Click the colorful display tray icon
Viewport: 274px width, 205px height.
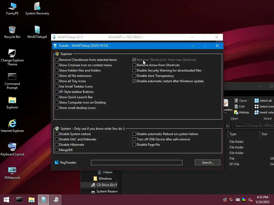click(x=244, y=200)
